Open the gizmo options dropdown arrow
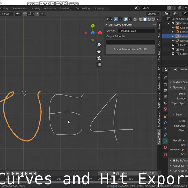This screenshot has height=188, width=188. (120, 19)
